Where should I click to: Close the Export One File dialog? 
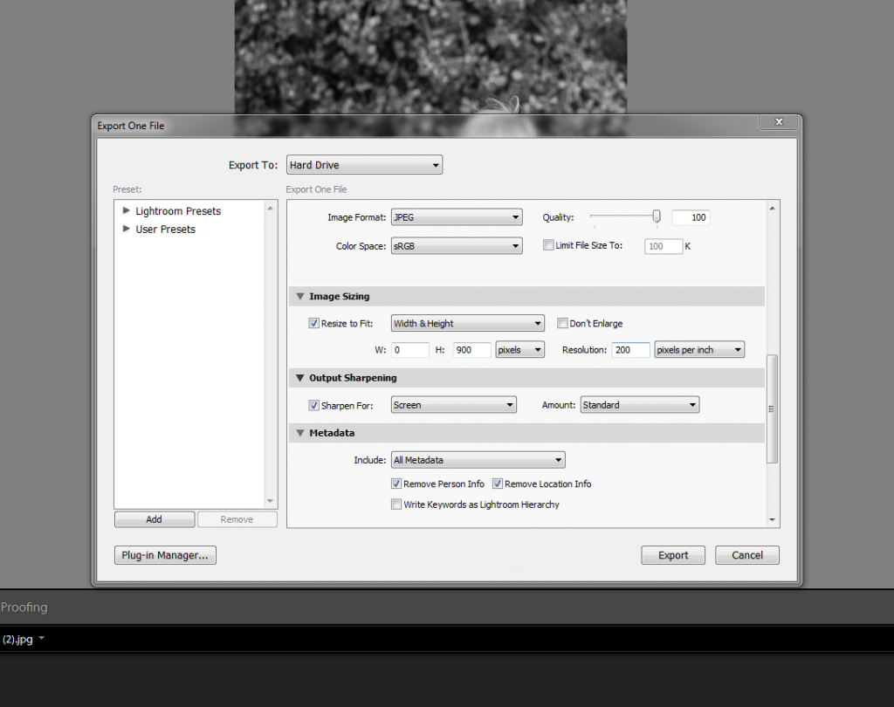[778, 122]
